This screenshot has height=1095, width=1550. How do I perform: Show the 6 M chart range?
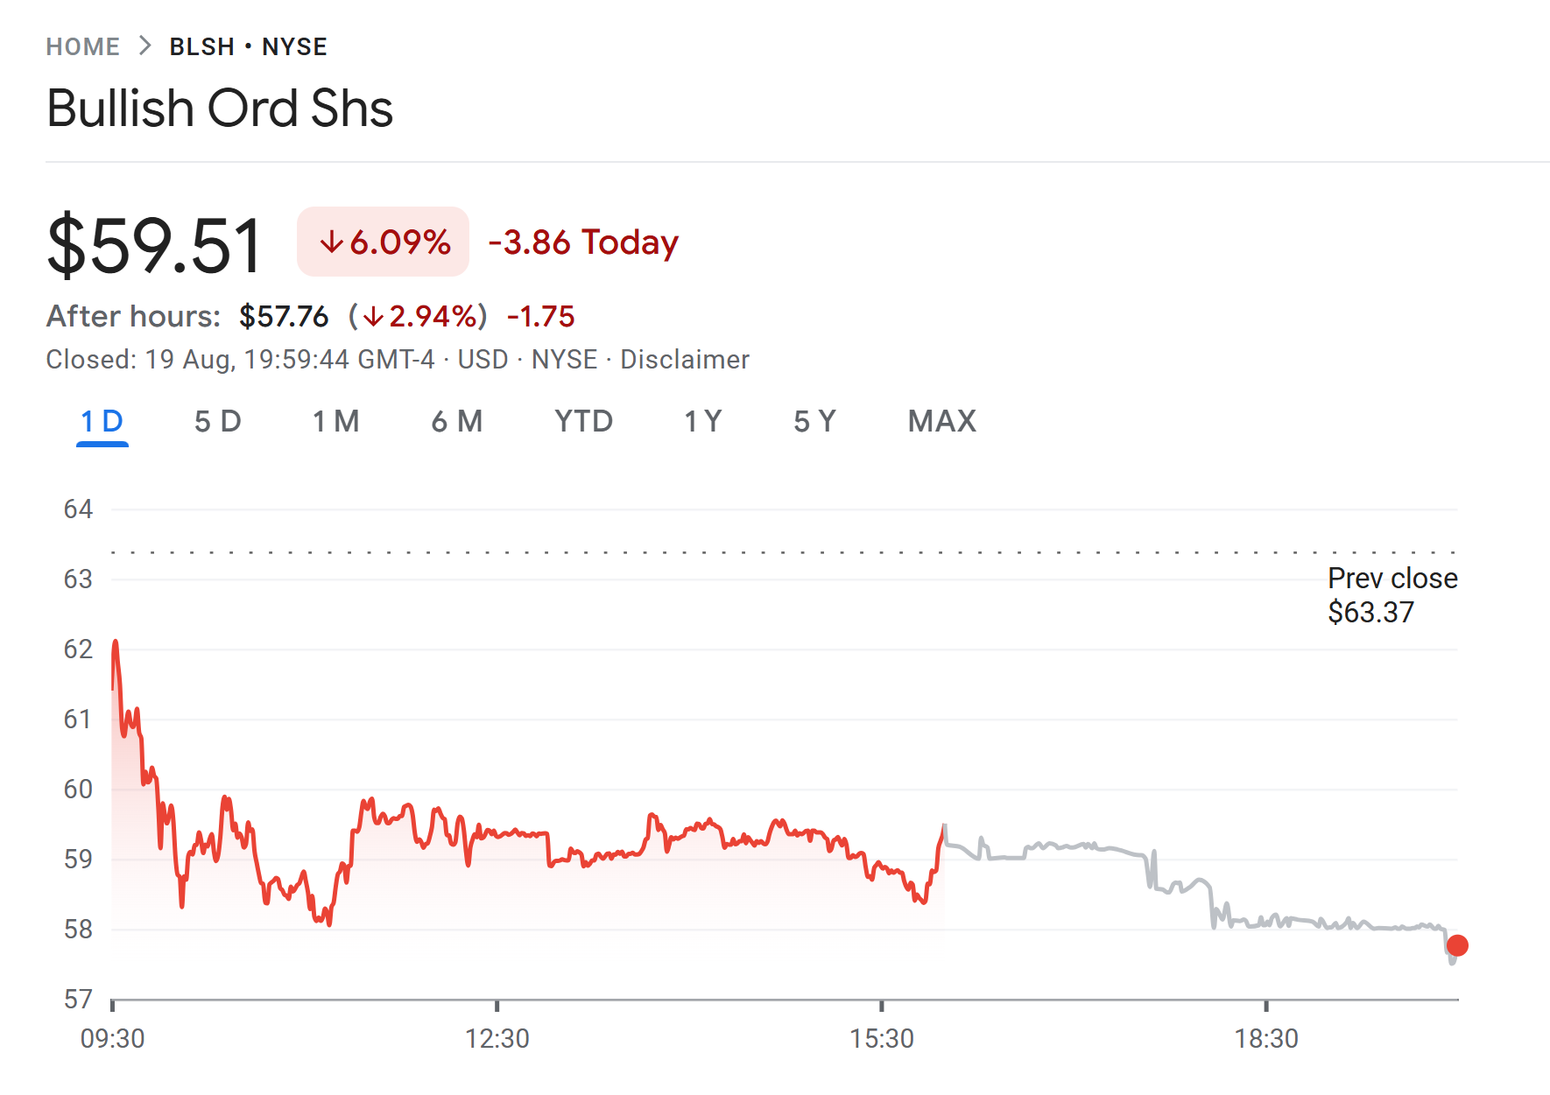(x=457, y=422)
